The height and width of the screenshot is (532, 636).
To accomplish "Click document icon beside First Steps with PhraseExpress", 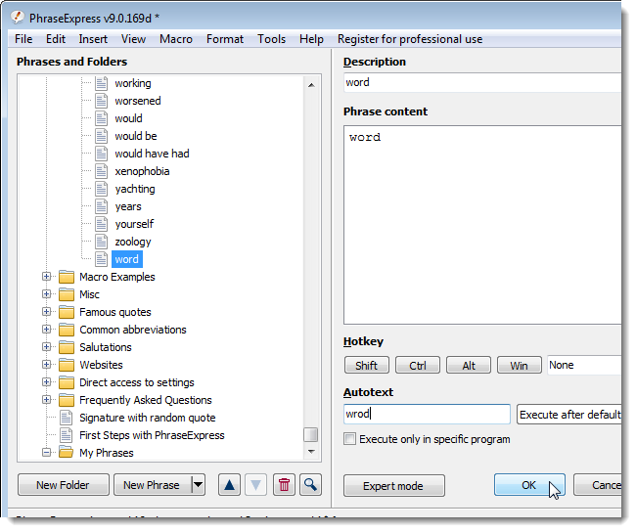I will (x=66, y=435).
